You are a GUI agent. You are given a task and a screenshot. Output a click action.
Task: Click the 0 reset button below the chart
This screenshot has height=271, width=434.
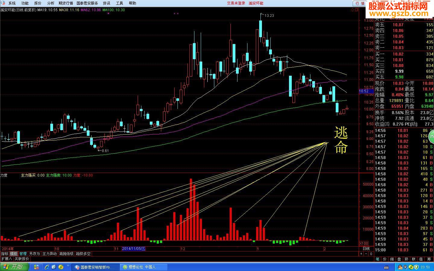pyautogui.click(x=371, y=254)
